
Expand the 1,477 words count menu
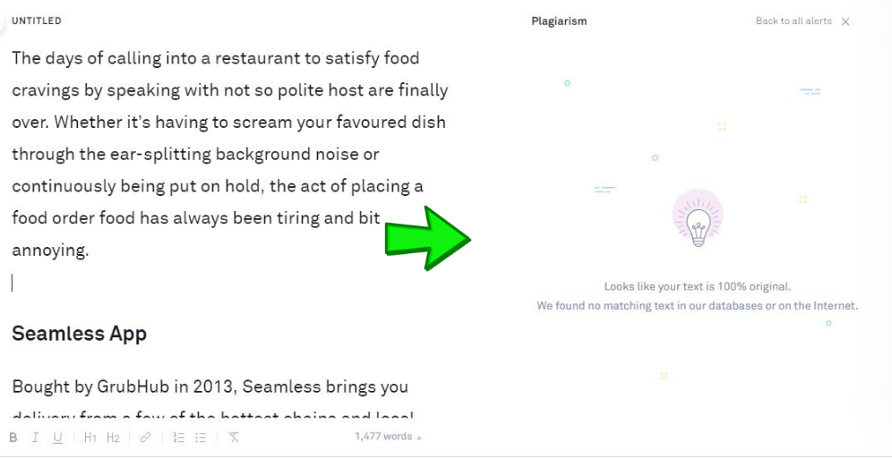click(388, 437)
